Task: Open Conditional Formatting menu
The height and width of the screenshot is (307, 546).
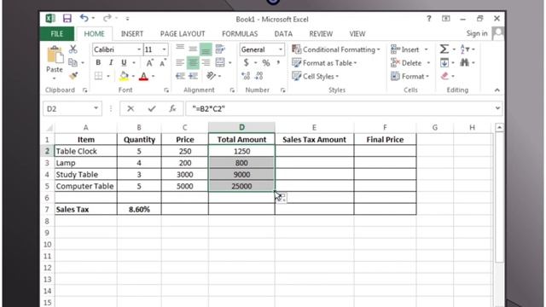Action: 335,49
